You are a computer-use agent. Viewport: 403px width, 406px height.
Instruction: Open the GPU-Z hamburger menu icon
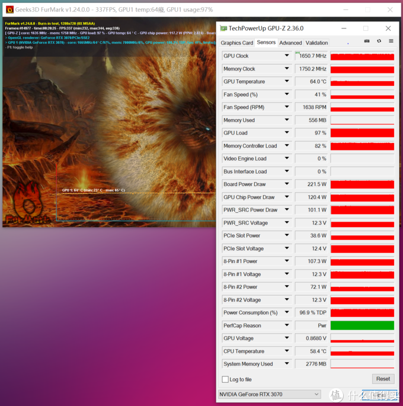click(391, 41)
